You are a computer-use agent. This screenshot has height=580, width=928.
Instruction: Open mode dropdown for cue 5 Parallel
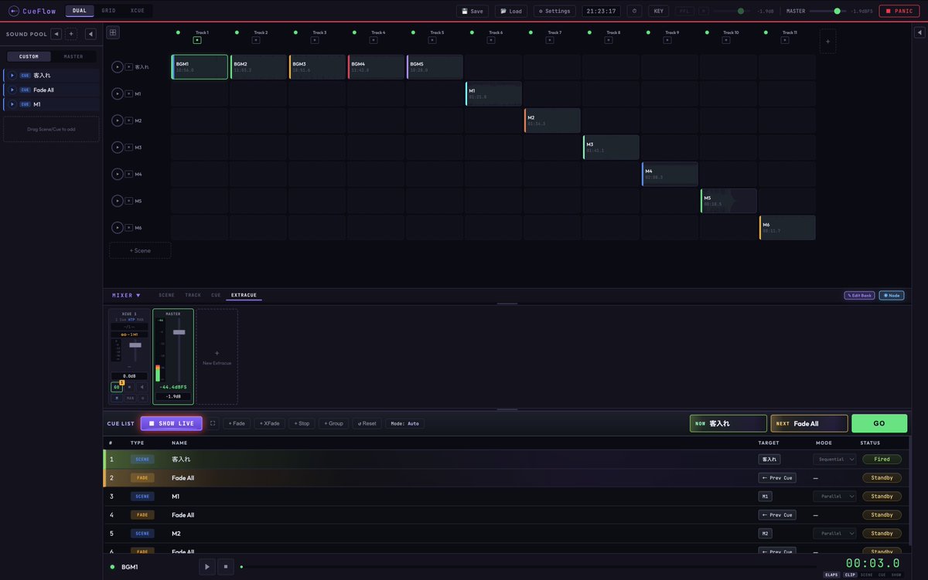(x=834, y=534)
